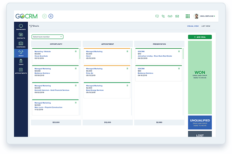
Task: Open the Oscar Arumbula contact link
Action: coord(41,56)
